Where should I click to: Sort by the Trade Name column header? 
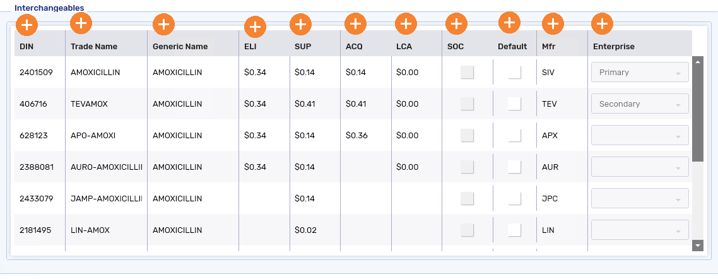coord(94,47)
